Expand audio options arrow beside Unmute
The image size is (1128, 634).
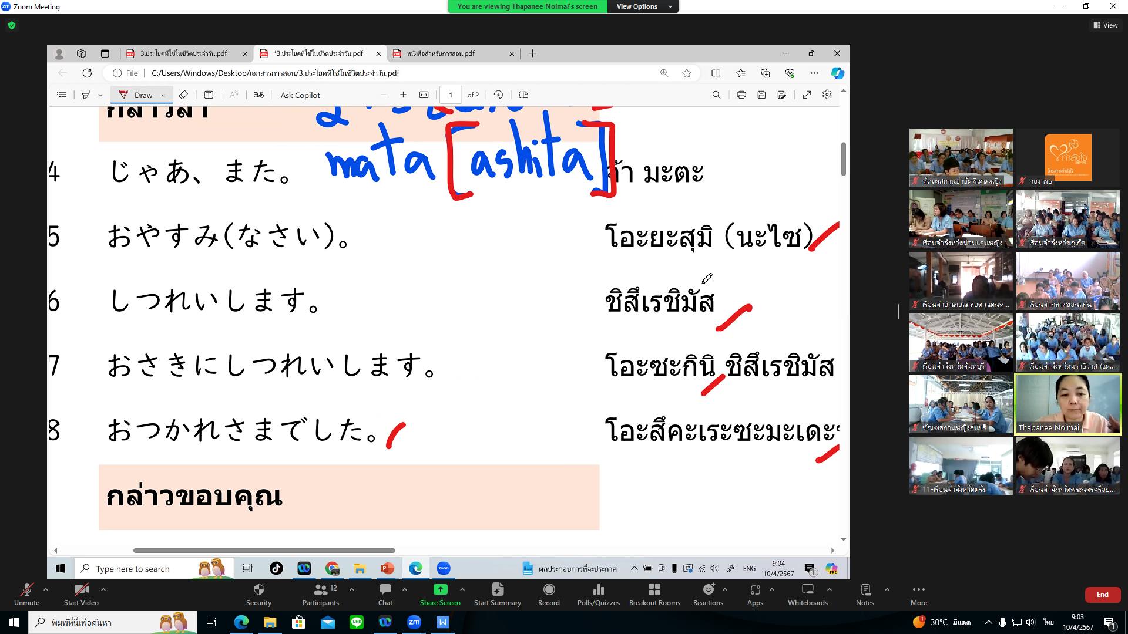(x=46, y=589)
